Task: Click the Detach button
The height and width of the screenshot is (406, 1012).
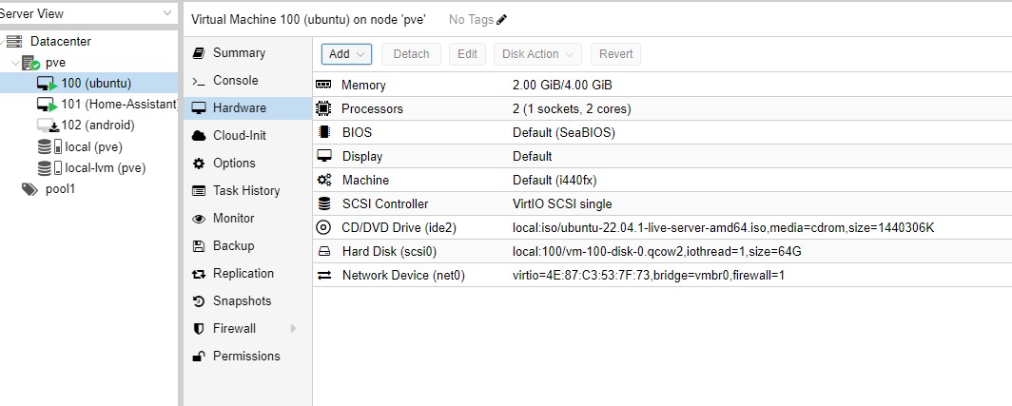Action: pos(411,54)
